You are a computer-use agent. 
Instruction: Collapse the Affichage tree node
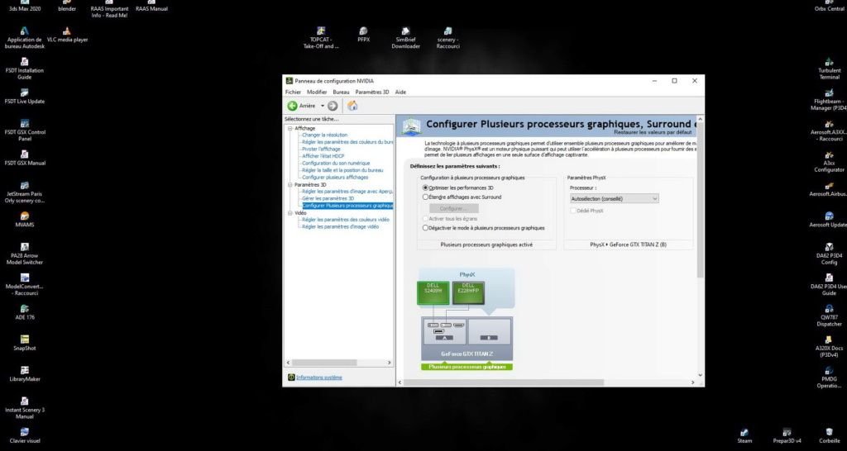tap(290, 128)
